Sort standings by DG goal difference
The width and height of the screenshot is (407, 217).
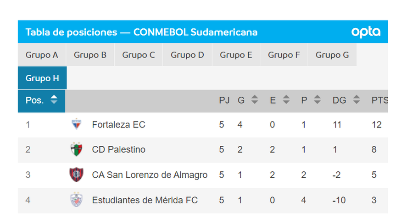click(x=356, y=100)
